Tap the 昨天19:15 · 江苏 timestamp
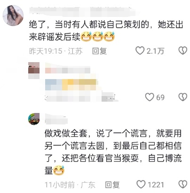190x193 pixels. tap(56, 51)
